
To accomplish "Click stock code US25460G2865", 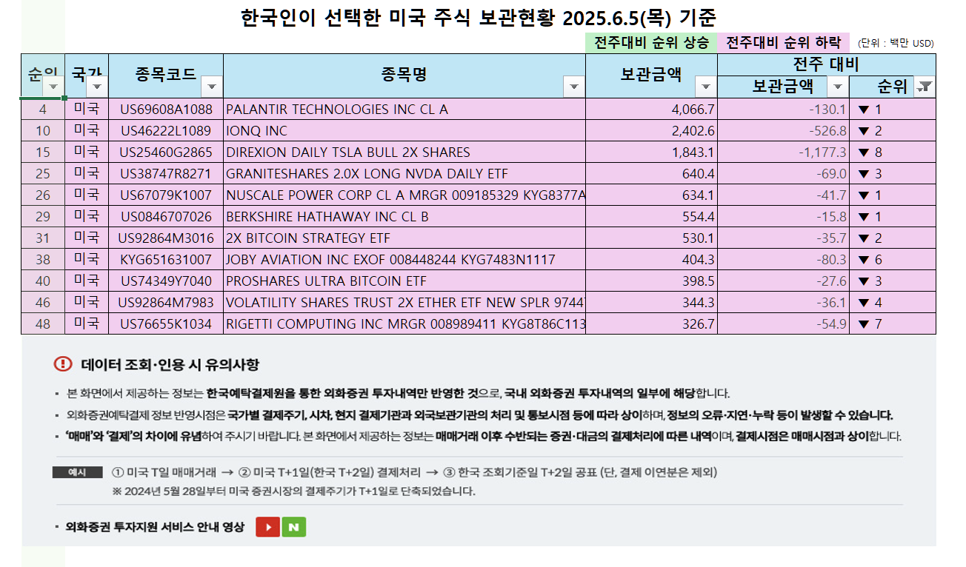I will coord(166,152).
